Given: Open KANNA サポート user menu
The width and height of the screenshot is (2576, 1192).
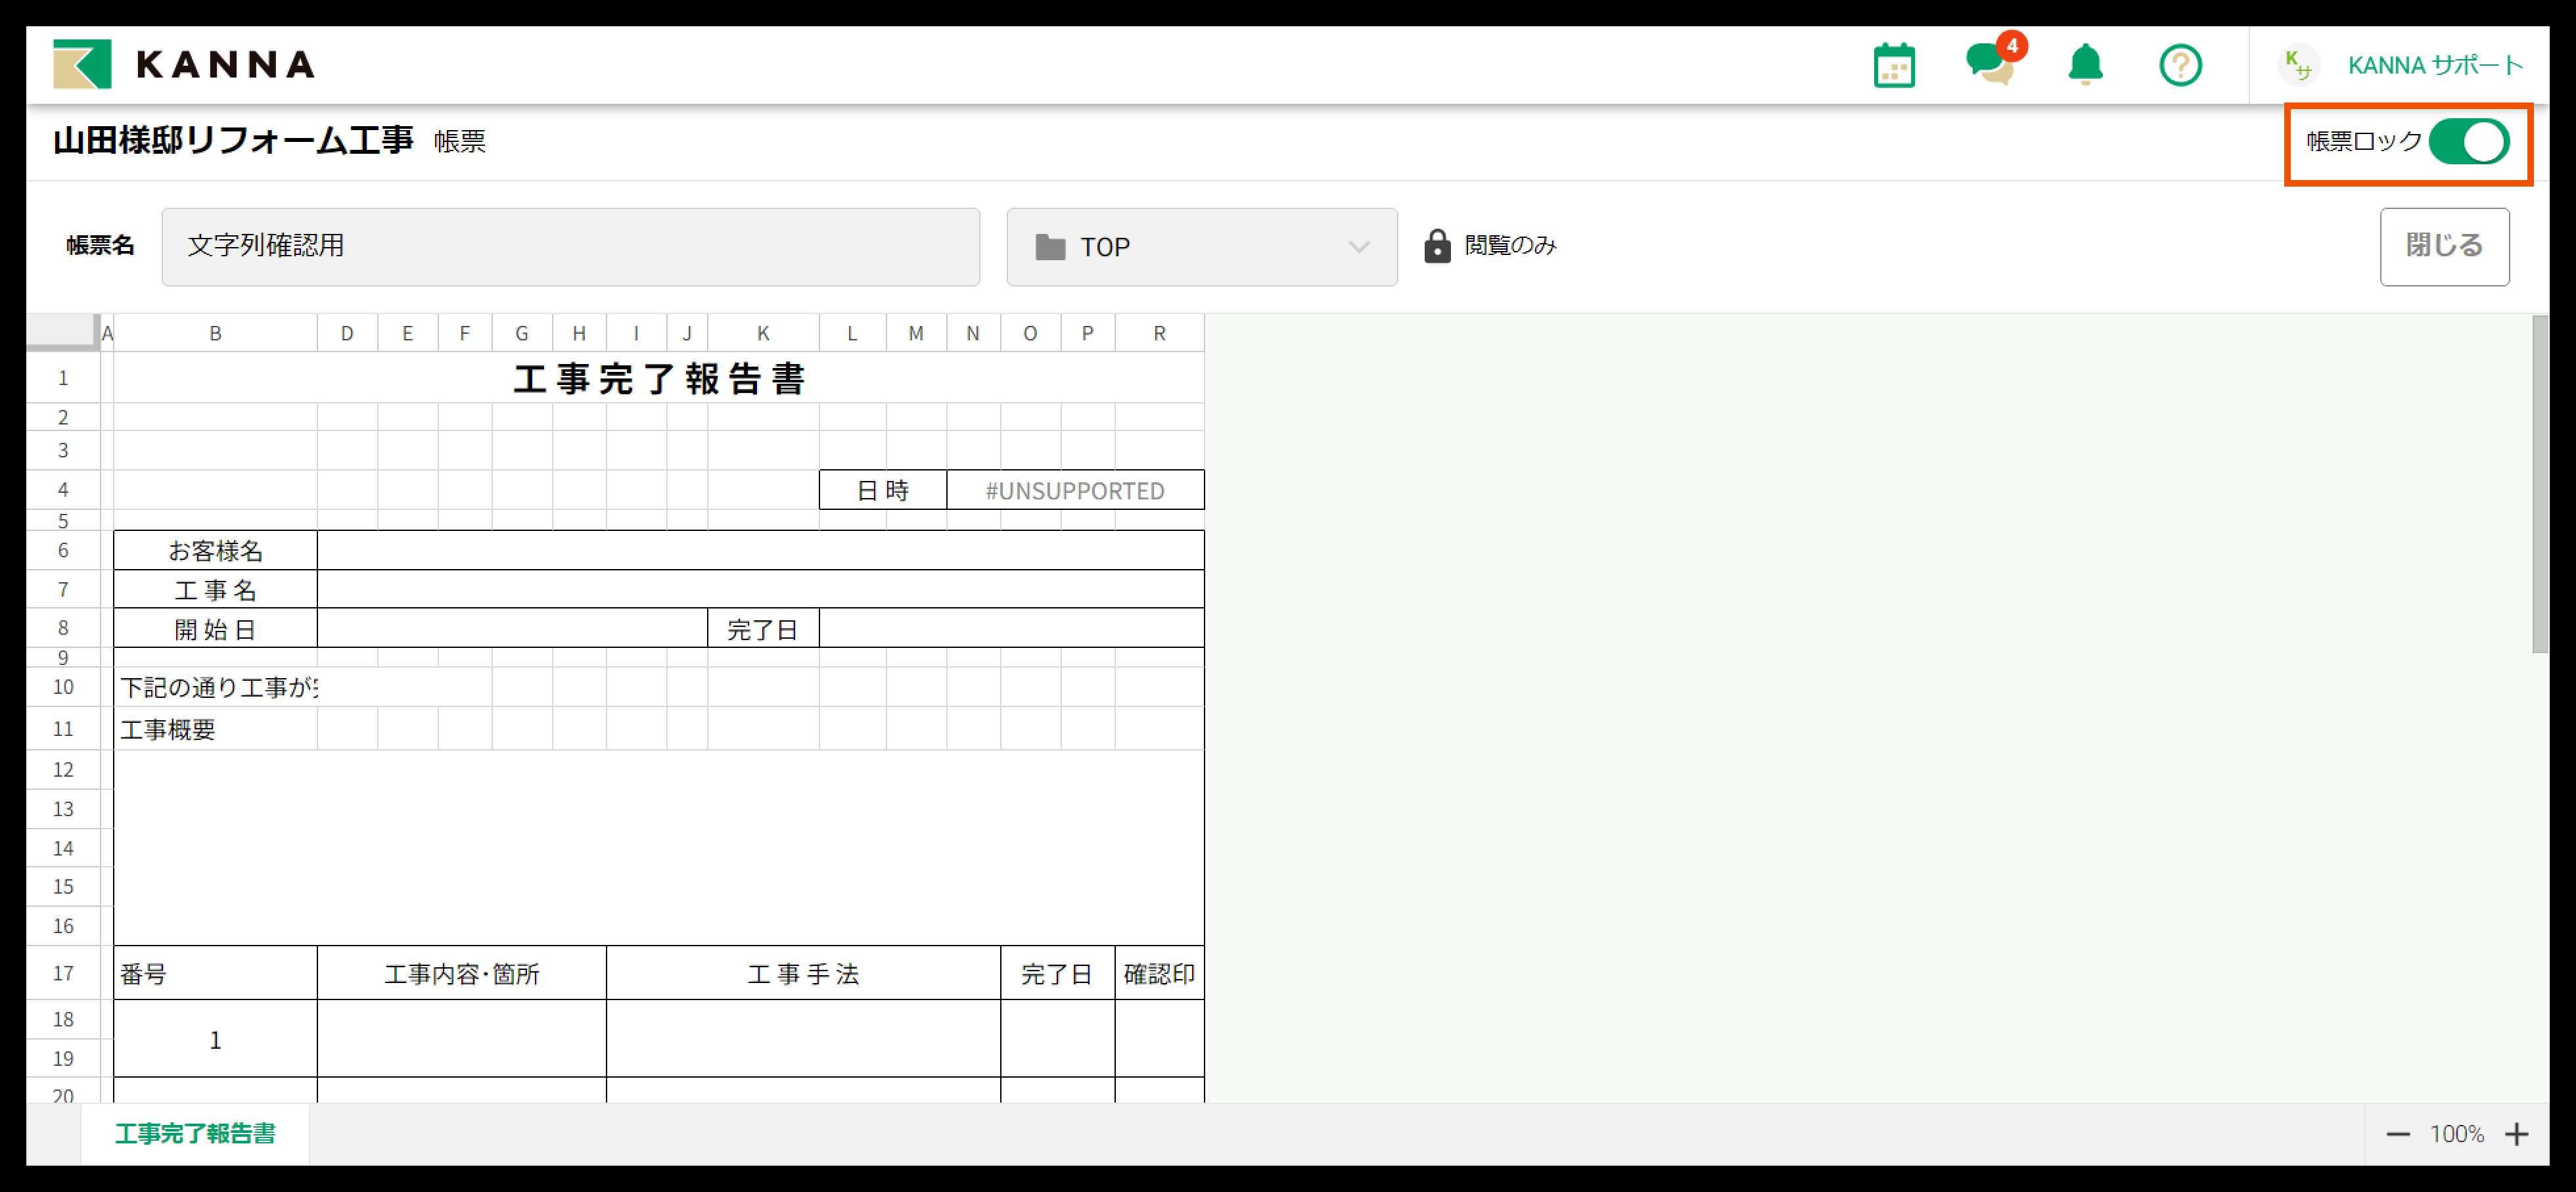Looking at the screenshot, I should (2435, 66).
